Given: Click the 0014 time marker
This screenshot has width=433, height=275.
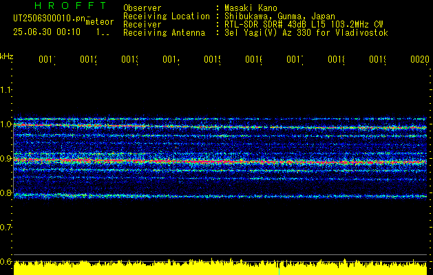Looking at the screenshot, I should coord(171,59).
